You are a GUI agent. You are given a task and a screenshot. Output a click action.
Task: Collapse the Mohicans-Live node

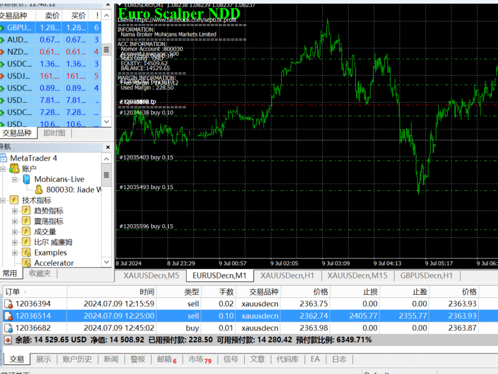pyautogui.click(x=15, y=179)
